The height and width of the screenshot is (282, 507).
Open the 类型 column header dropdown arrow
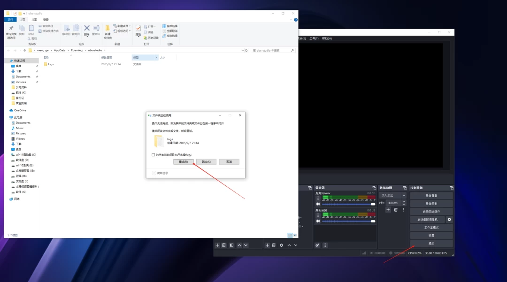click(x=156, y=58)
